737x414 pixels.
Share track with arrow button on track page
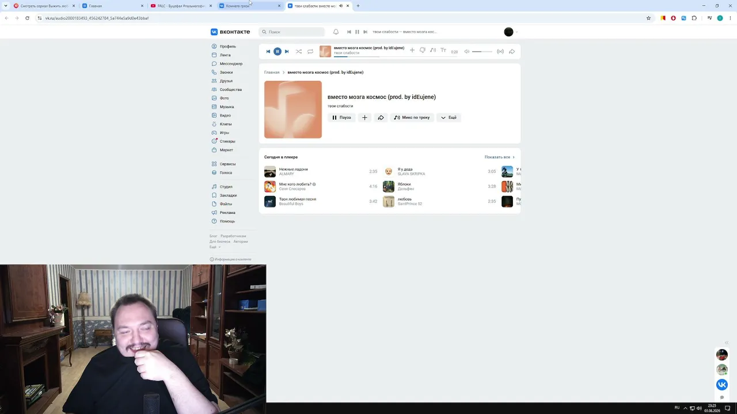[381, 117]
